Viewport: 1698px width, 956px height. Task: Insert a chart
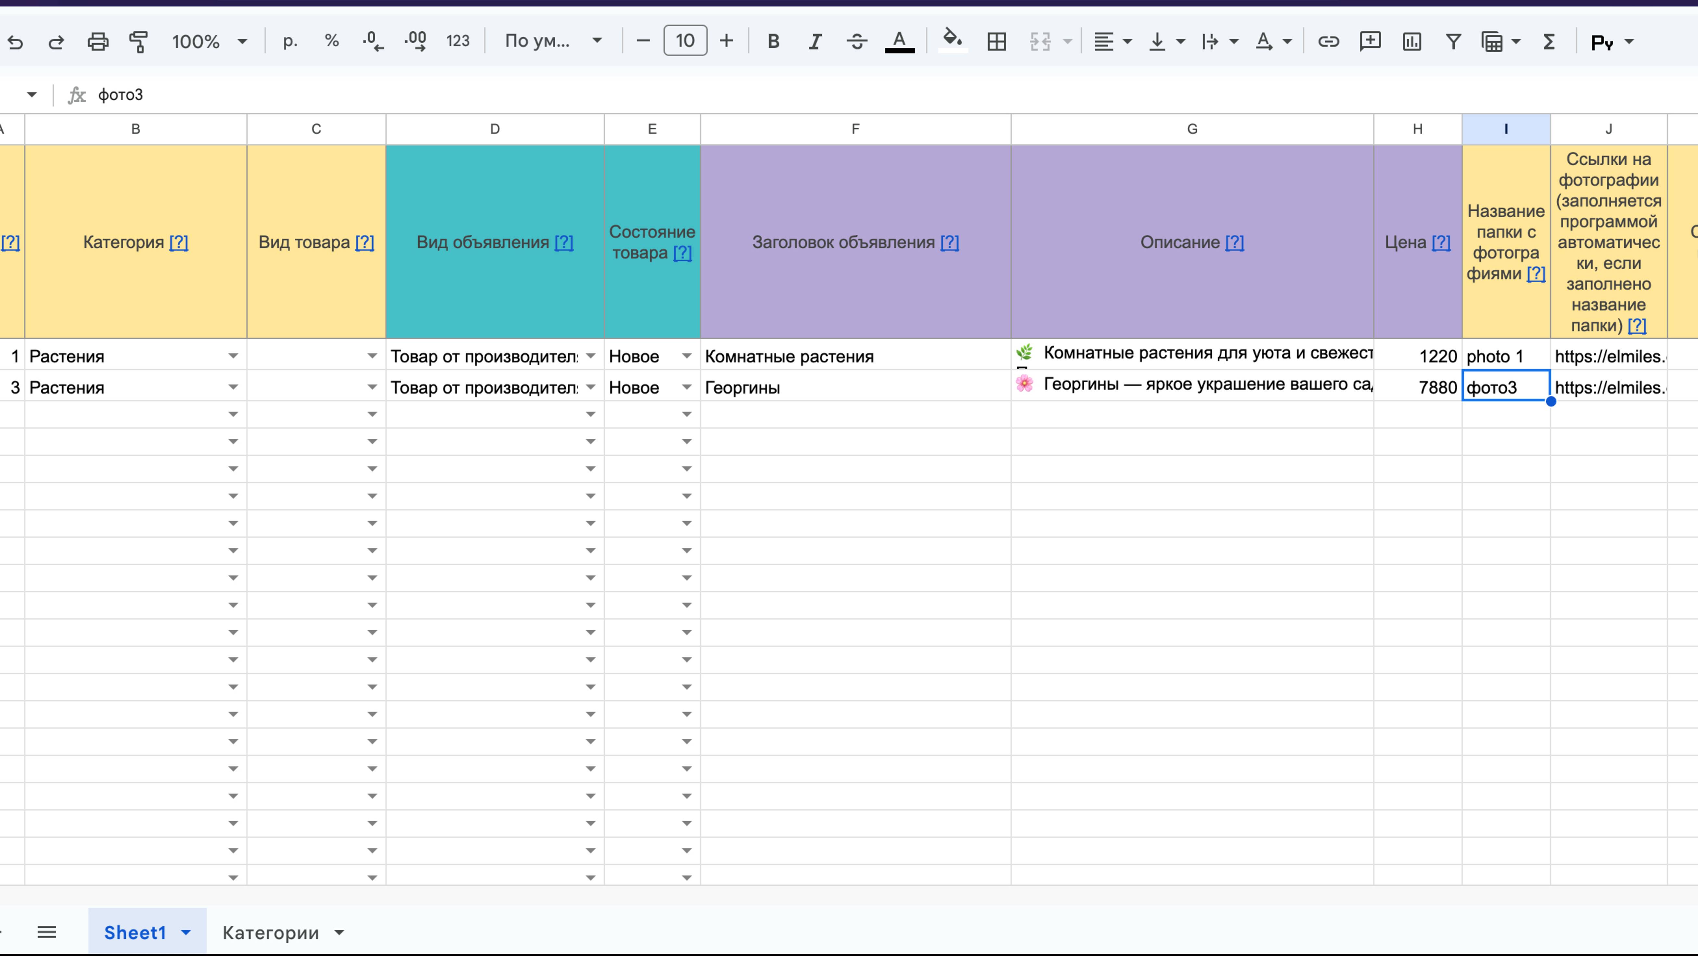(x=1411, y=42)
